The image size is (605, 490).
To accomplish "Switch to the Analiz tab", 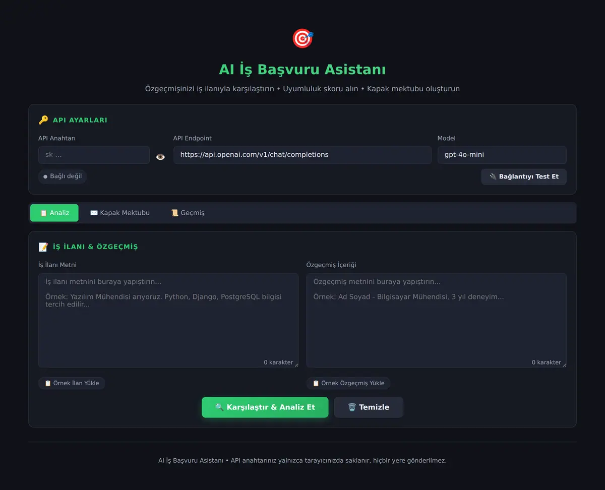I will tap(54, 213).
